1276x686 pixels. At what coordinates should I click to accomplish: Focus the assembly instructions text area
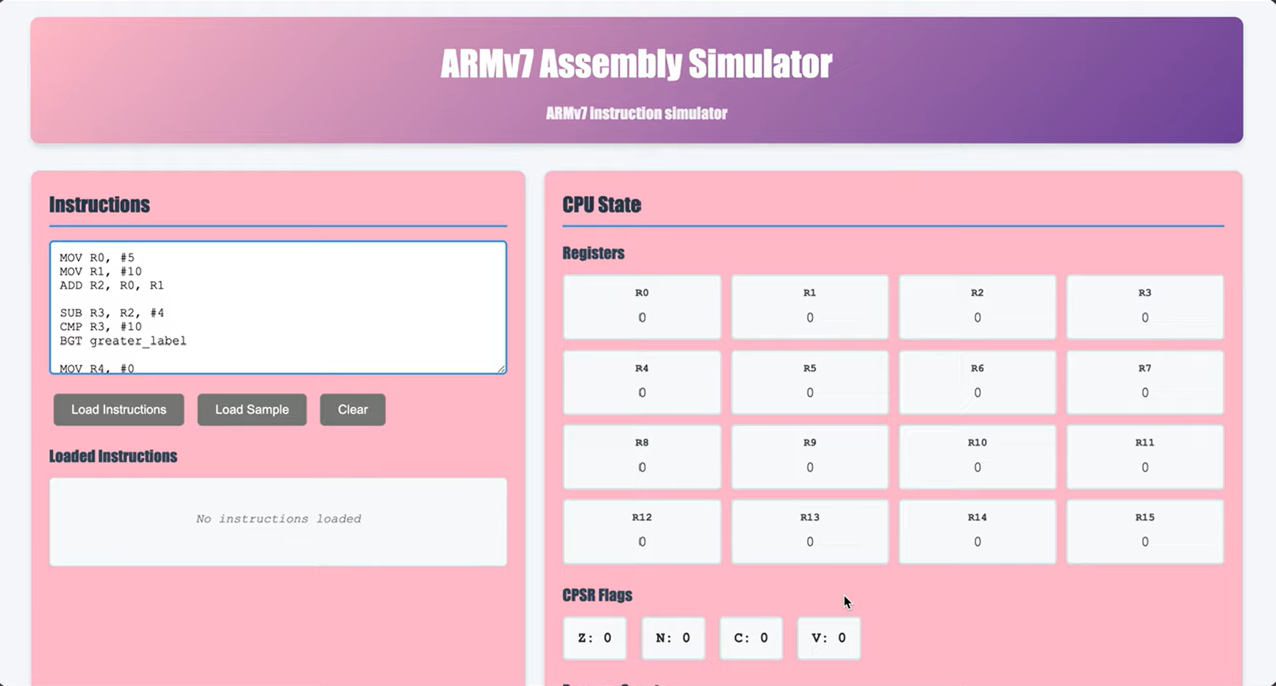click(278, 308)
